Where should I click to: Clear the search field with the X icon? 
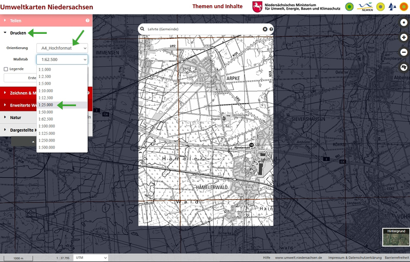click(x=265, y=29)
